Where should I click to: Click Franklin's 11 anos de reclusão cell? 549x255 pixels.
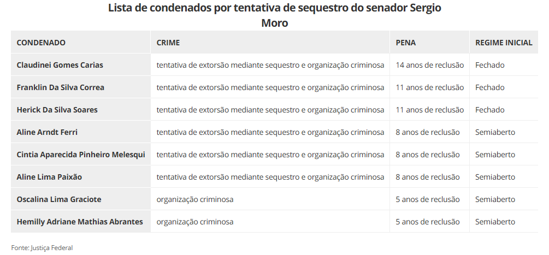point(429,87)
